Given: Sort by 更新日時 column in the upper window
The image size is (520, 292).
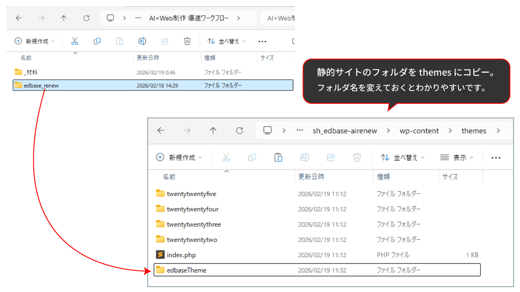Looking at the screenshot, I should (x=148, y=58).
